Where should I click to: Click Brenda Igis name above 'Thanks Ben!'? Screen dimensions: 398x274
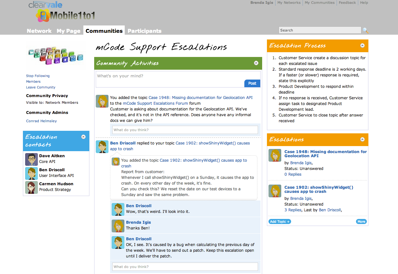click(x=138, y=222)
